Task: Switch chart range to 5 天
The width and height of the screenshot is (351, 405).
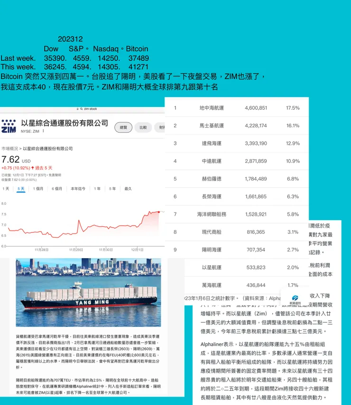Action: (x=21, y=189)
